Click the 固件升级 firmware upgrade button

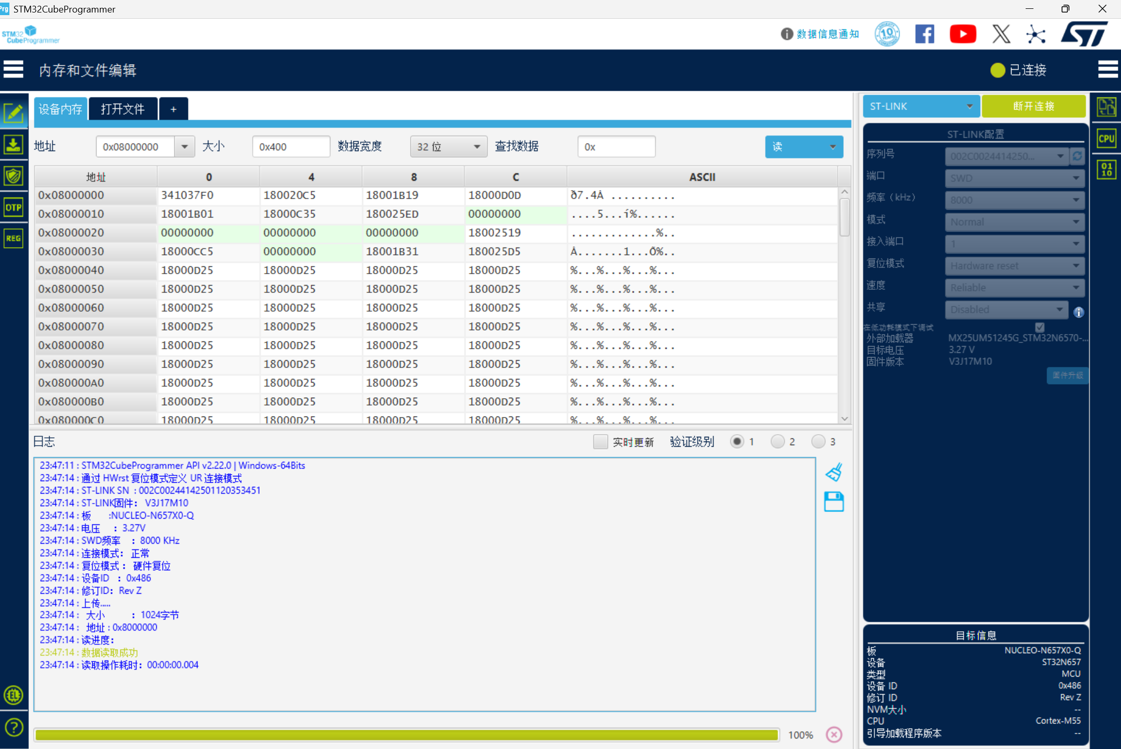point(1067,375)
